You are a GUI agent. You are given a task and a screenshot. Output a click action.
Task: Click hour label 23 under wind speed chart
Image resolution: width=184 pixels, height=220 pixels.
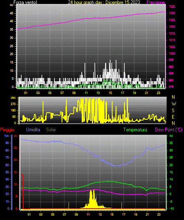coord(158,93)
